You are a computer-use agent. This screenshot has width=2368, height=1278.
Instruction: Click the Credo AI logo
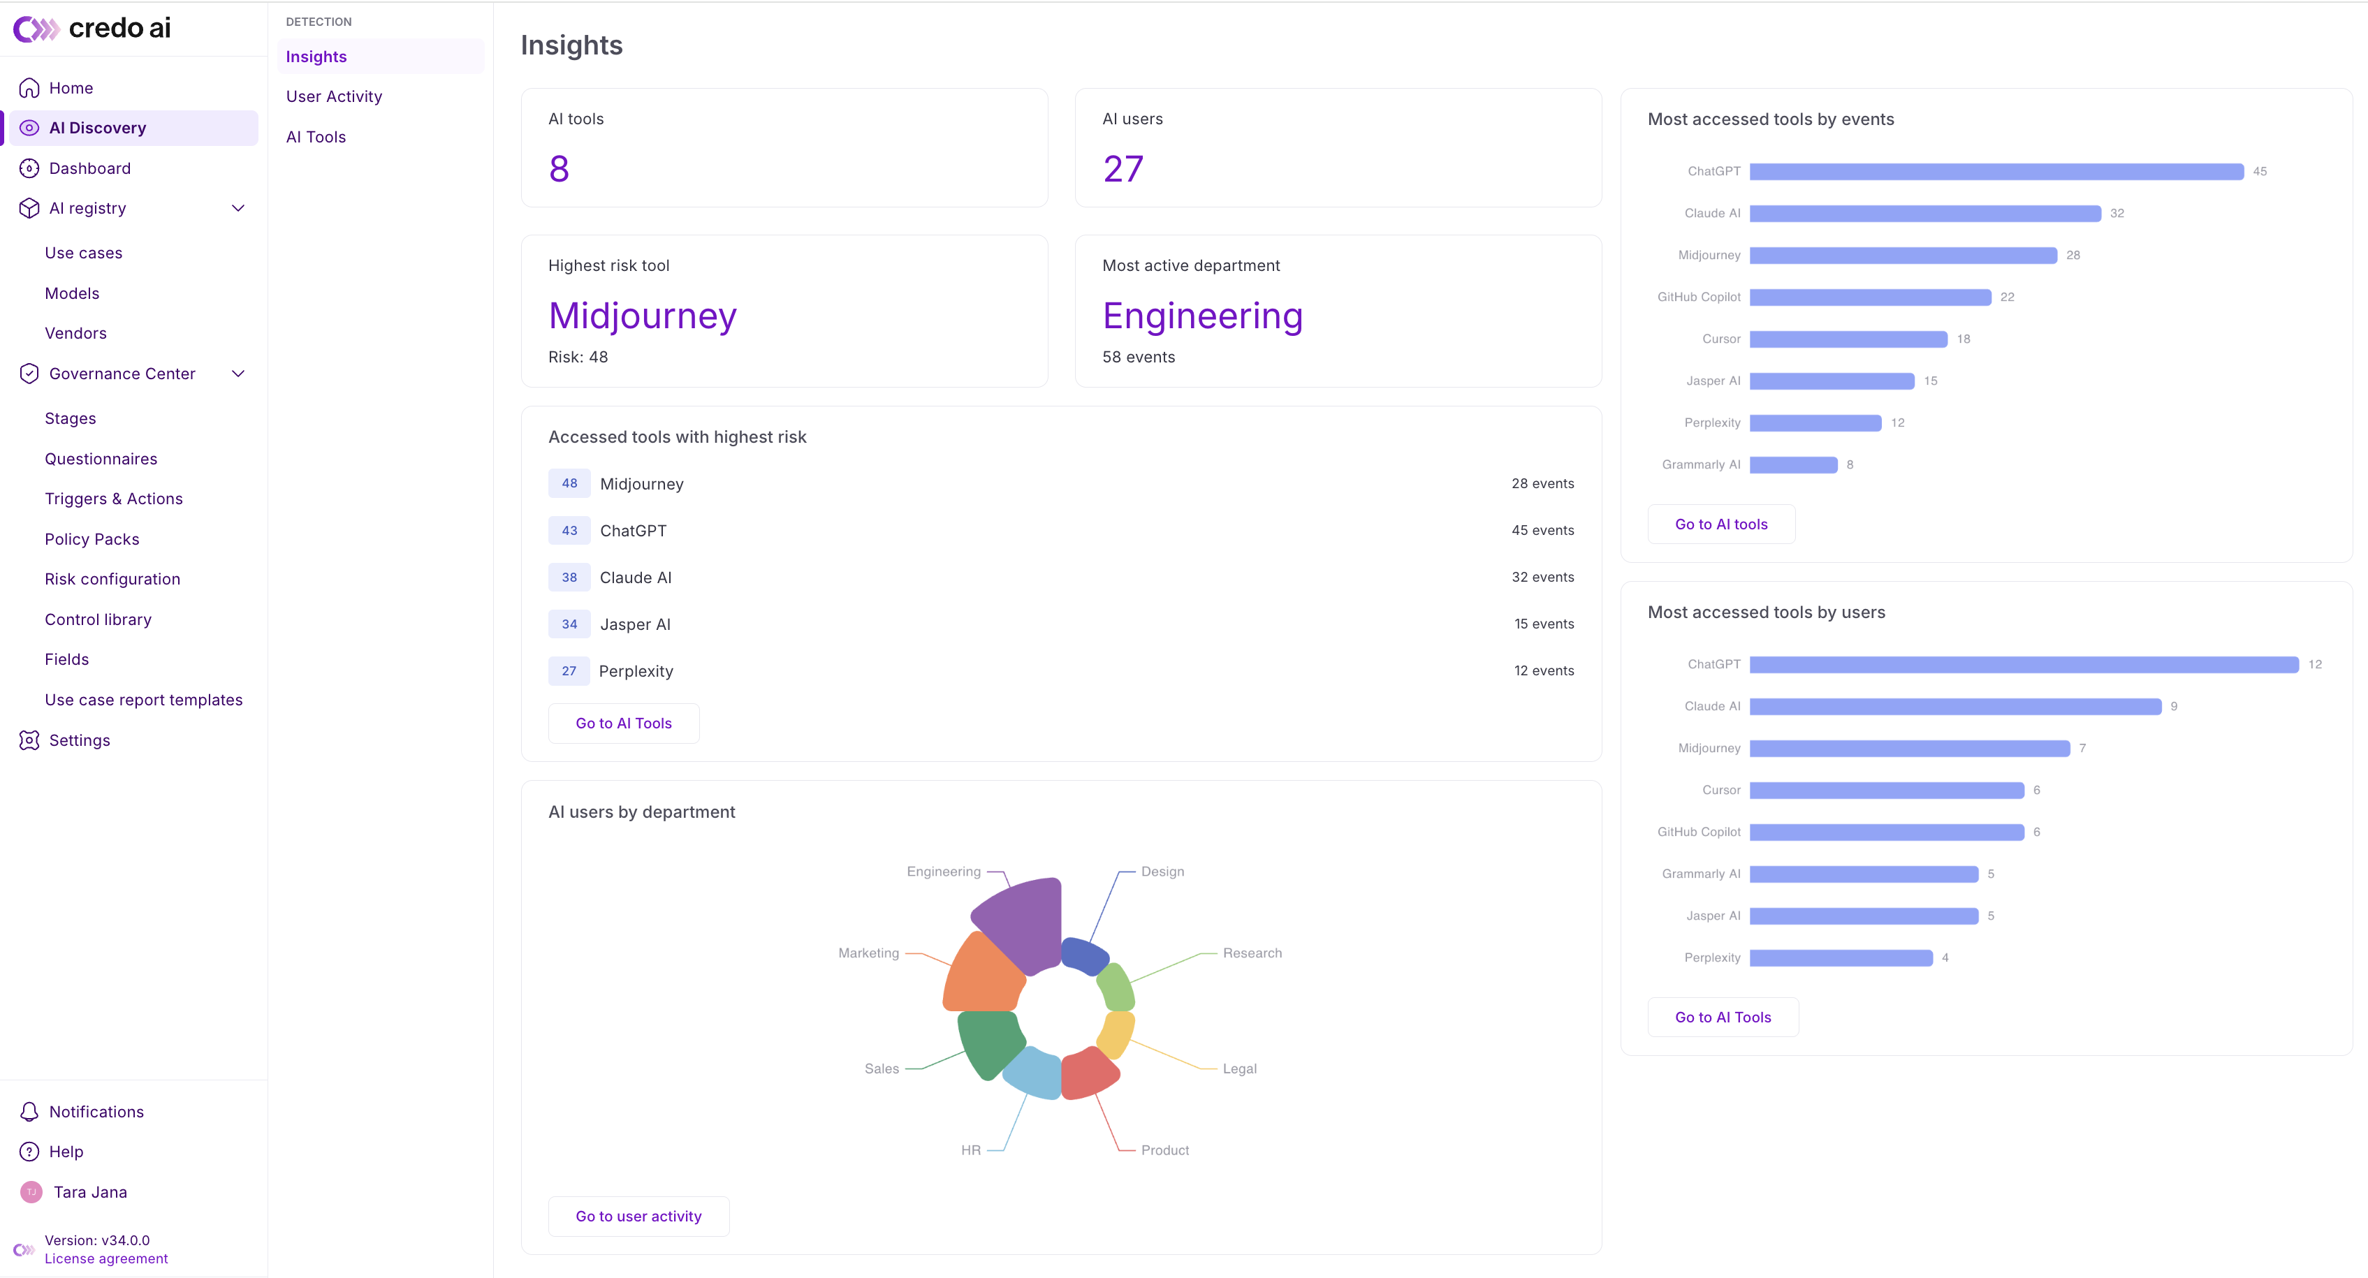tap(92, 29)
